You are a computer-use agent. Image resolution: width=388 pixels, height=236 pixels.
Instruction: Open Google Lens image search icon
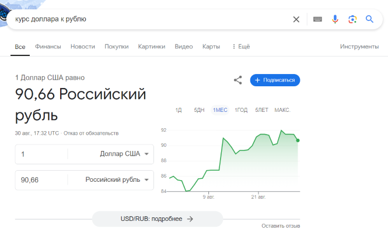(352, 19)
